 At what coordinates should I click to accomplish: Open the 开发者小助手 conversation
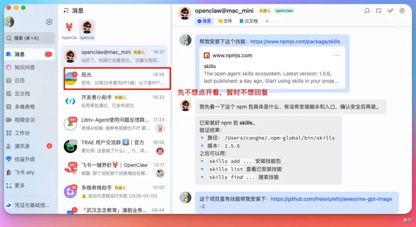pos(114,101)
